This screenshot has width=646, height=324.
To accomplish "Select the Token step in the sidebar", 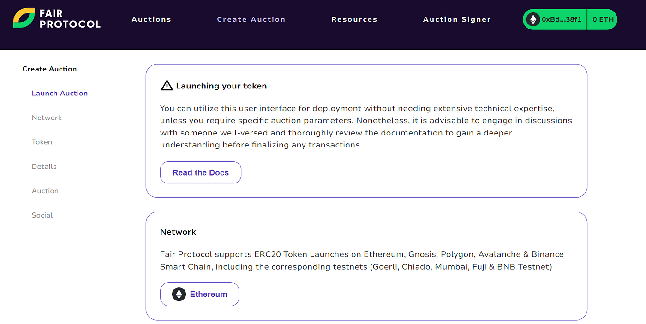I will pos(42,142).
